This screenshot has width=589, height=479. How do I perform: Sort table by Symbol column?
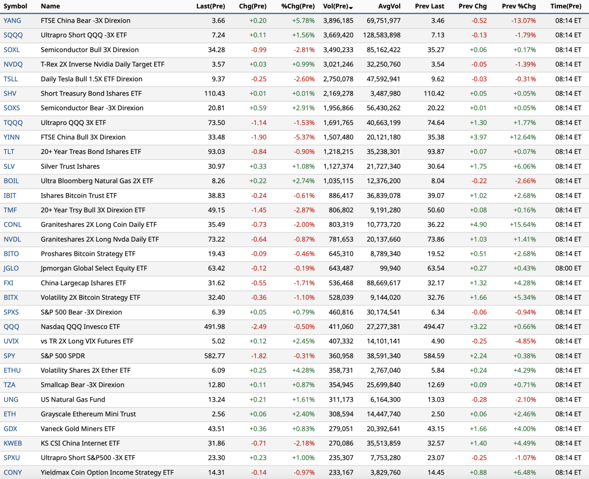click(x=15, y=6)
